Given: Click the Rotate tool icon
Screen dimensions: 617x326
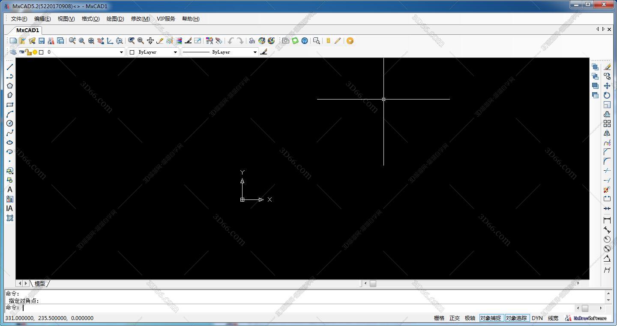Looking at the screenshot, I should 607,95.
